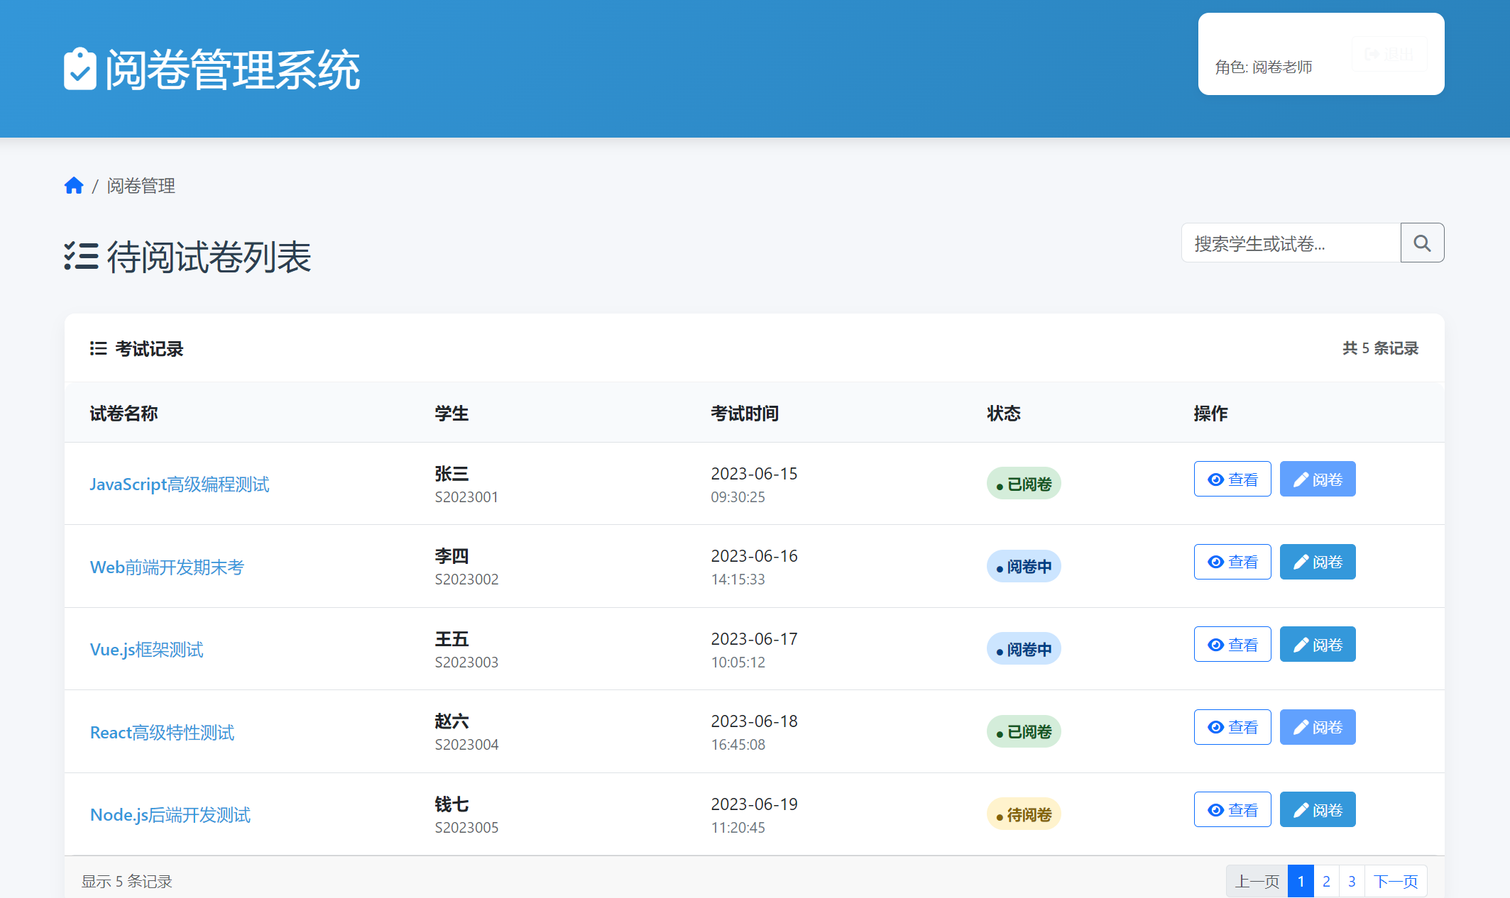Click the 状态 column header

(x=1003, y=414)
